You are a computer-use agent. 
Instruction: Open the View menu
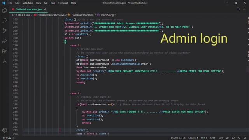[x=38, y=3]
